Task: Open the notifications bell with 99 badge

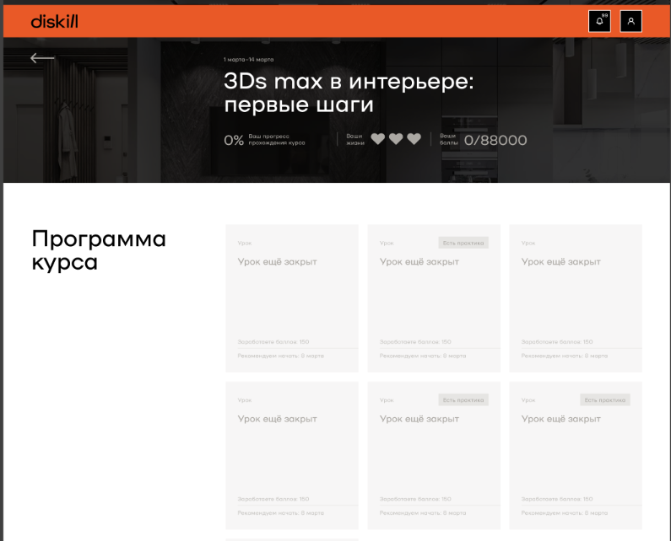Action: point(599,21)
